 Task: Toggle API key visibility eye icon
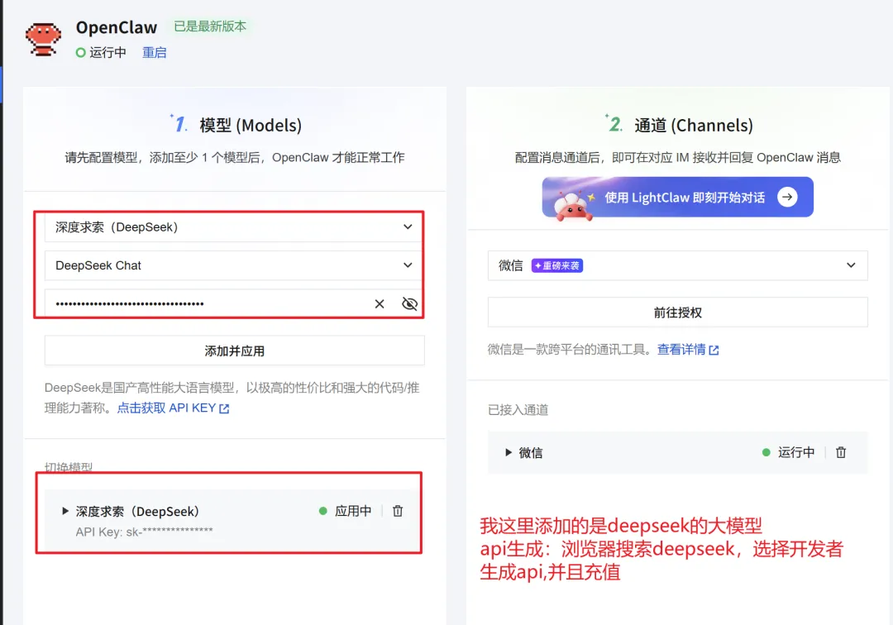click(x=409, y=304)
